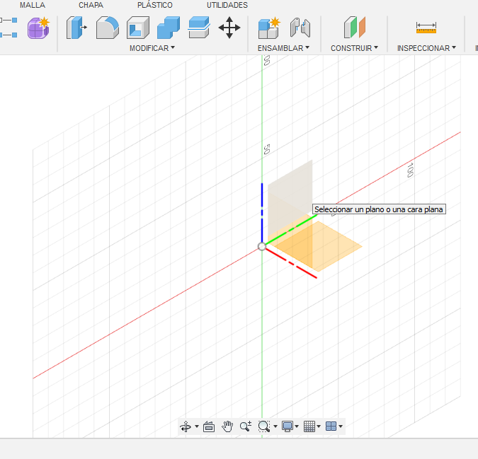Image resolution: width=478 pixels, height=459 pixels.
Task: Click the Offset Plane construct icon
Action: click(355, 28)
